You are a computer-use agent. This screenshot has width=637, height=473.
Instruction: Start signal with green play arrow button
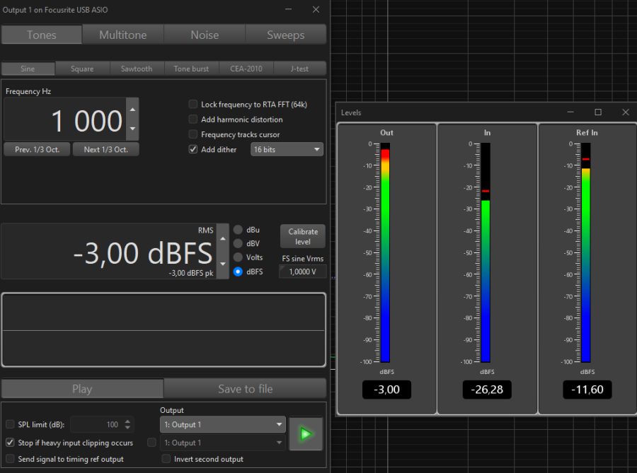[306, 433]
